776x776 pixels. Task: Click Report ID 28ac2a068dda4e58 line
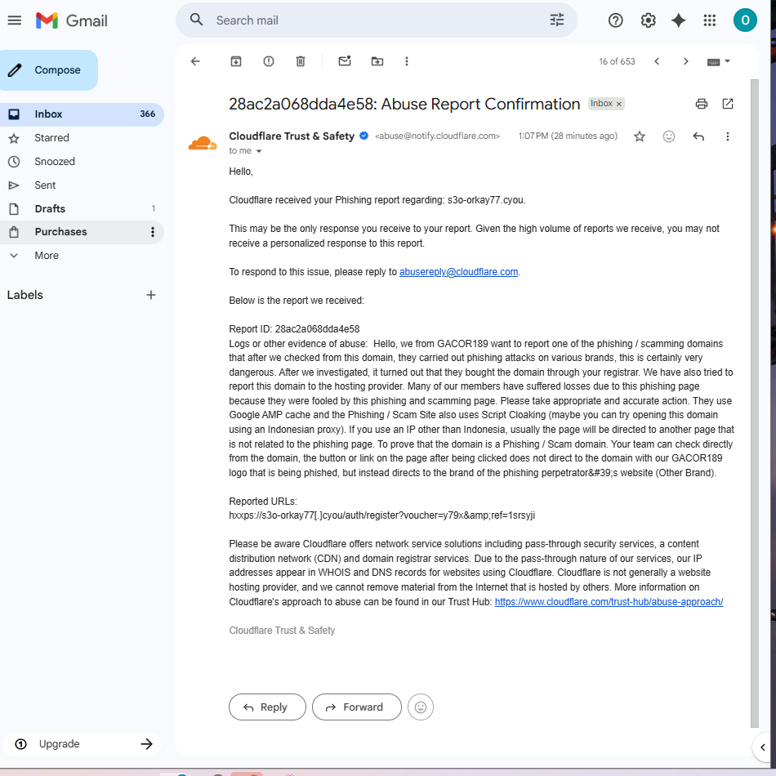coord(294,330)
